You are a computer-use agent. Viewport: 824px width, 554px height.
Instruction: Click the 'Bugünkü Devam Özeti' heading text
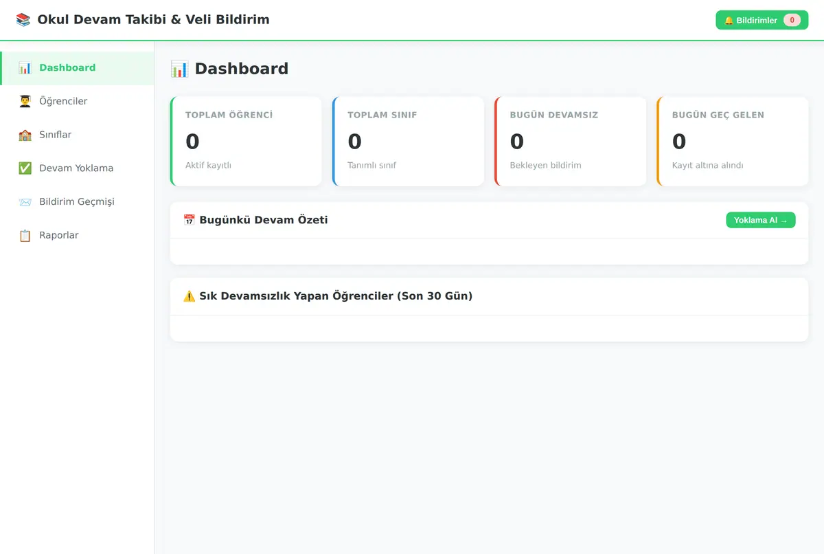click(x=264, y=220)
